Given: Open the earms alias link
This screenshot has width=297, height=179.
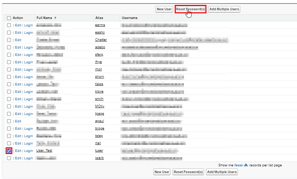Looking at the screenshot, I should pyautogui.click(x=100, y=25).
